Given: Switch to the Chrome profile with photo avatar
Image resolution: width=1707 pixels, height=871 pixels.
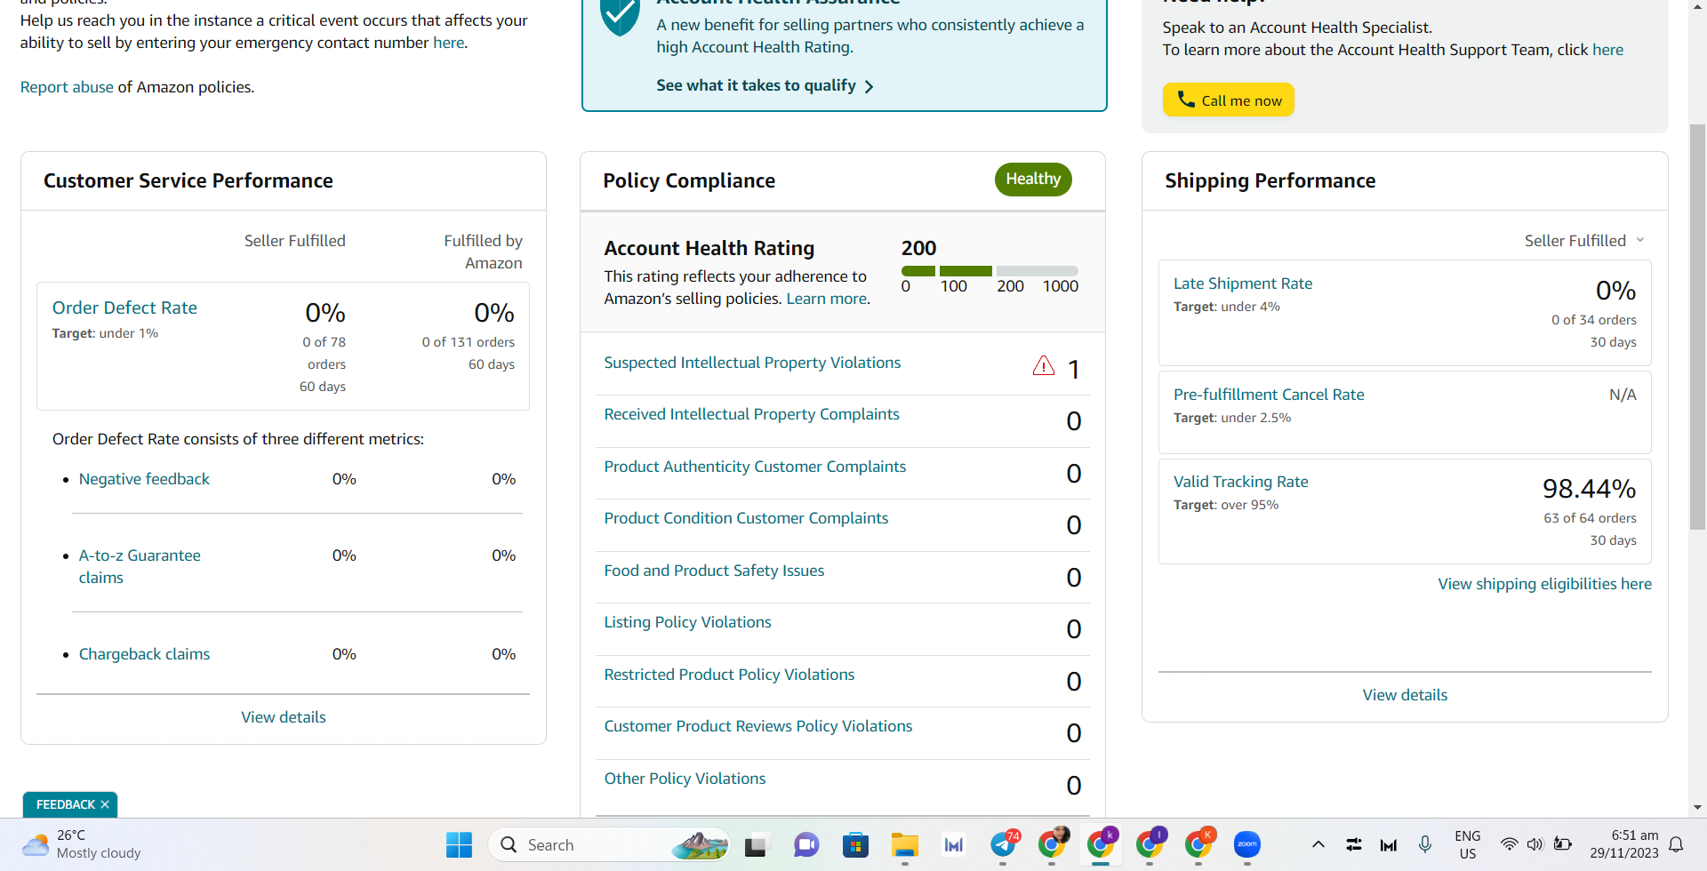Looking at the screenshot, I should coord(1053,844).
